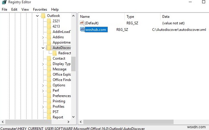Select the Contact key label
This screenshot has width=209, height=130.
(59, 58)
